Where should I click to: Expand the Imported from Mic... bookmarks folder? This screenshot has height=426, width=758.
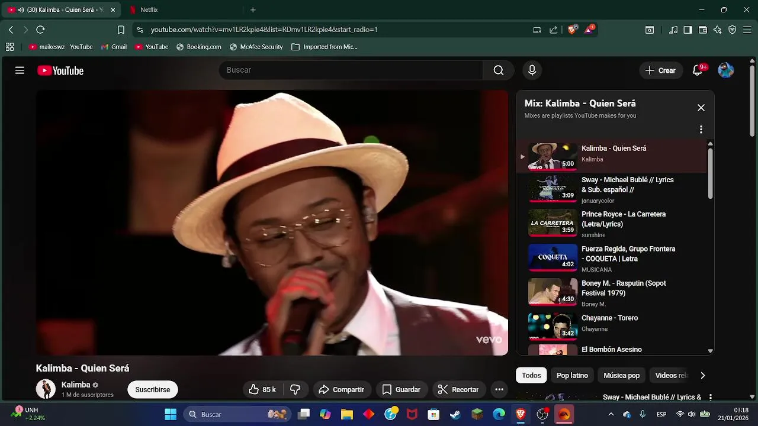coord(325,47)
